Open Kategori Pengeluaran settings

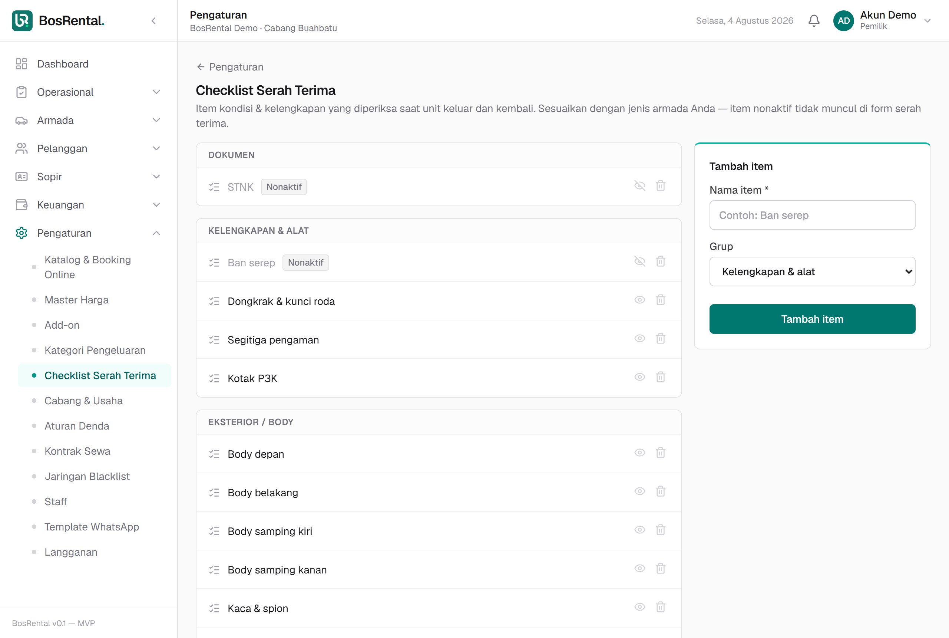click(94, 350)
